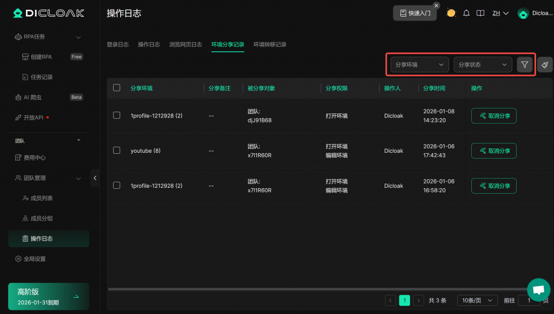Check the youtube (8) row checkbox

(x=116, y=151)
